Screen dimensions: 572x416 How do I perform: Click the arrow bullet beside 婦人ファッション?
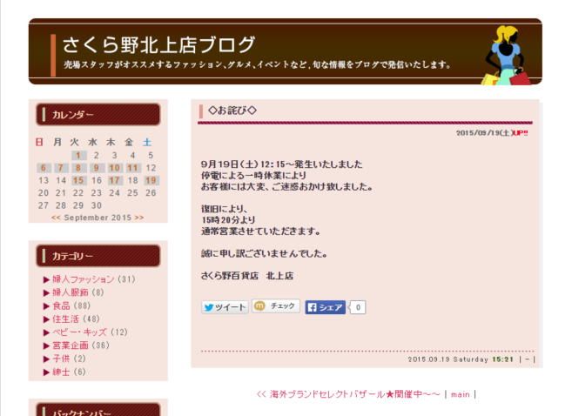tap(46, 279)
